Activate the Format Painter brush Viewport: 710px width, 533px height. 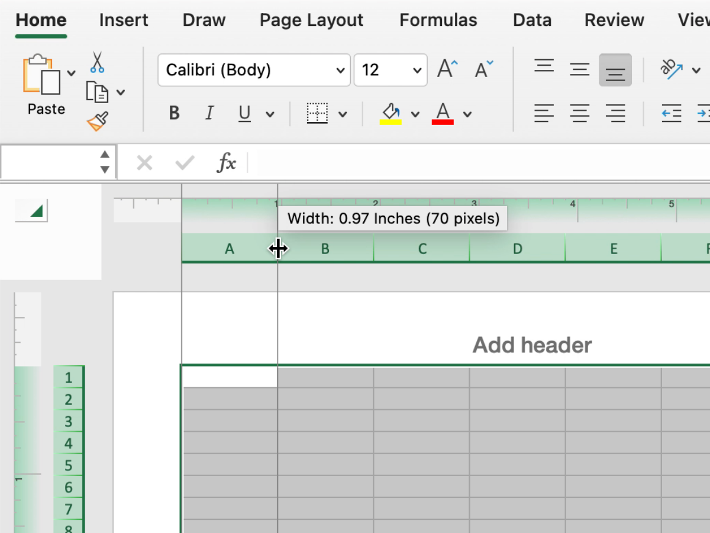[96, 121]
